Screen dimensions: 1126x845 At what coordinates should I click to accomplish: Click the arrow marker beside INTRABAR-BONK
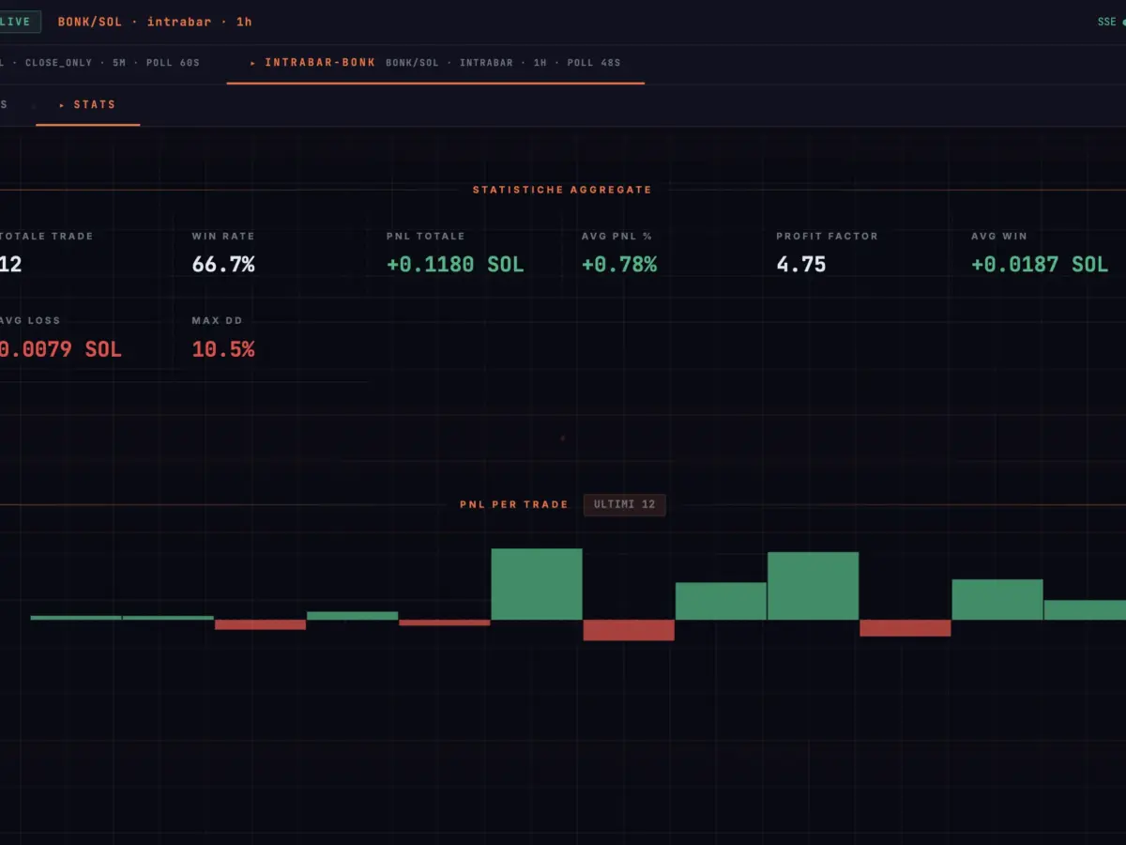[253, 63]
